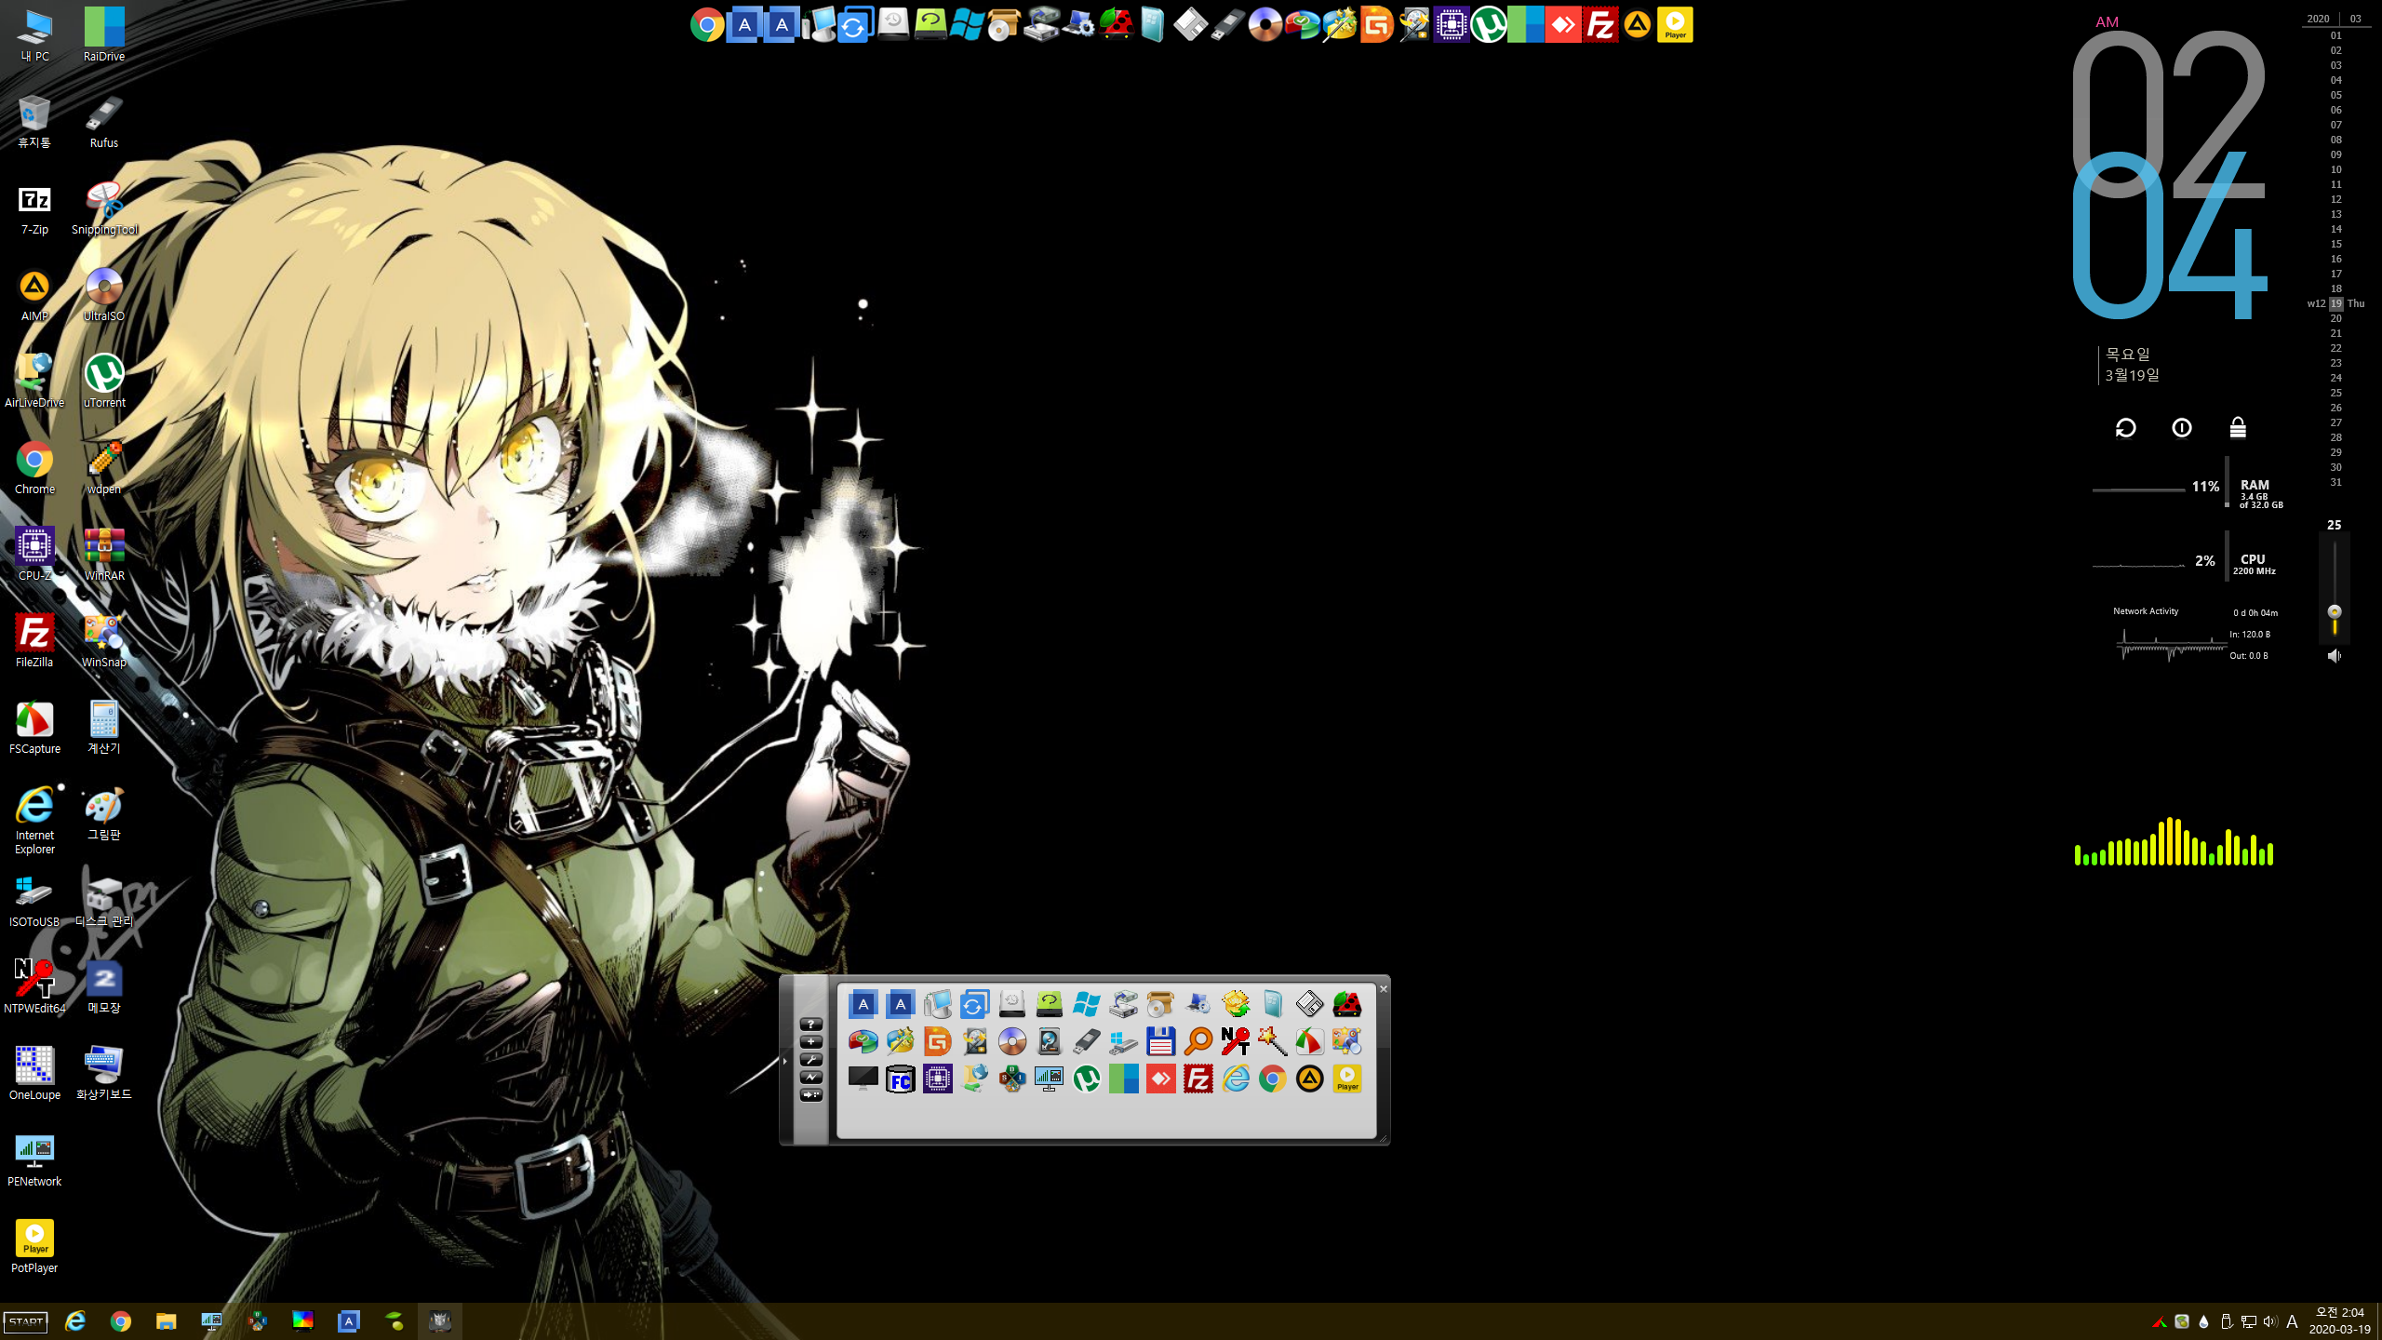
Task: Open the RaiDrive desktop shortcut
Action: (x=104, y=35)
